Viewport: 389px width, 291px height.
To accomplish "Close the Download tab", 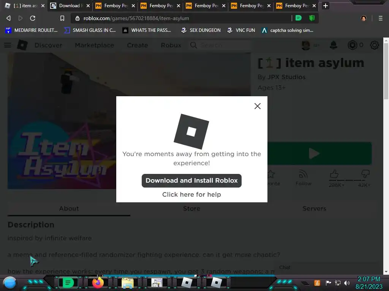I will coord(88,5).
